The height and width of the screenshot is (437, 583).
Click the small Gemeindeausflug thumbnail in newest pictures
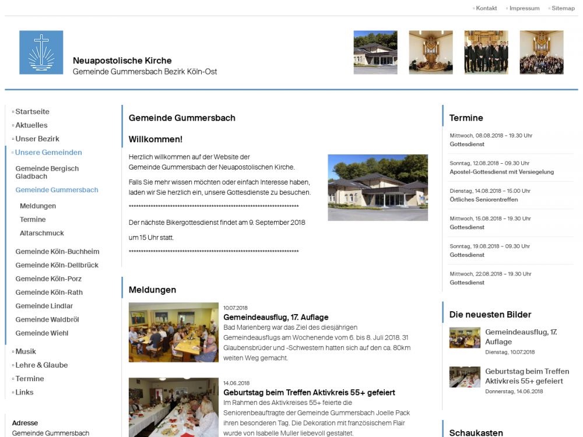(x=465, y=338)
